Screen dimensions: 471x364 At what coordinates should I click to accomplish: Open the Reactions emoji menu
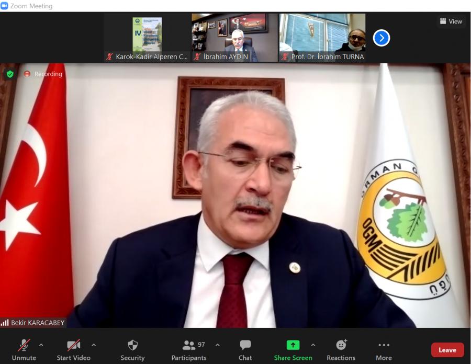(341, 345)
